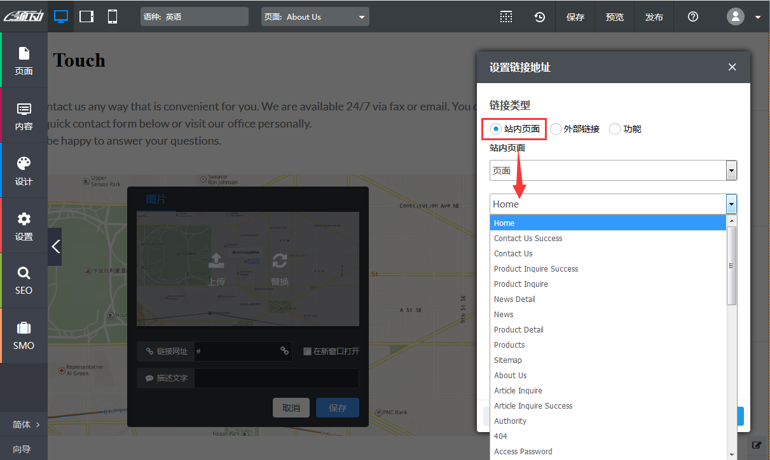
Task: Expand the 页面: About Us dropdown
Action: click(315, 17)
